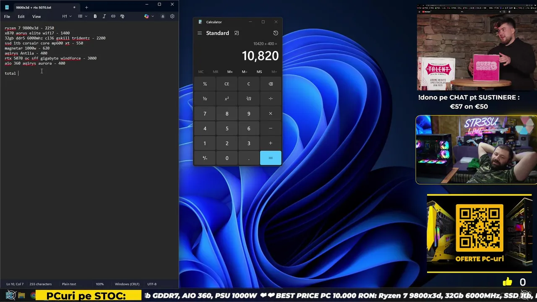
Task: Toggle bold formatting in Notepad
Action: [x=95, y=16]
